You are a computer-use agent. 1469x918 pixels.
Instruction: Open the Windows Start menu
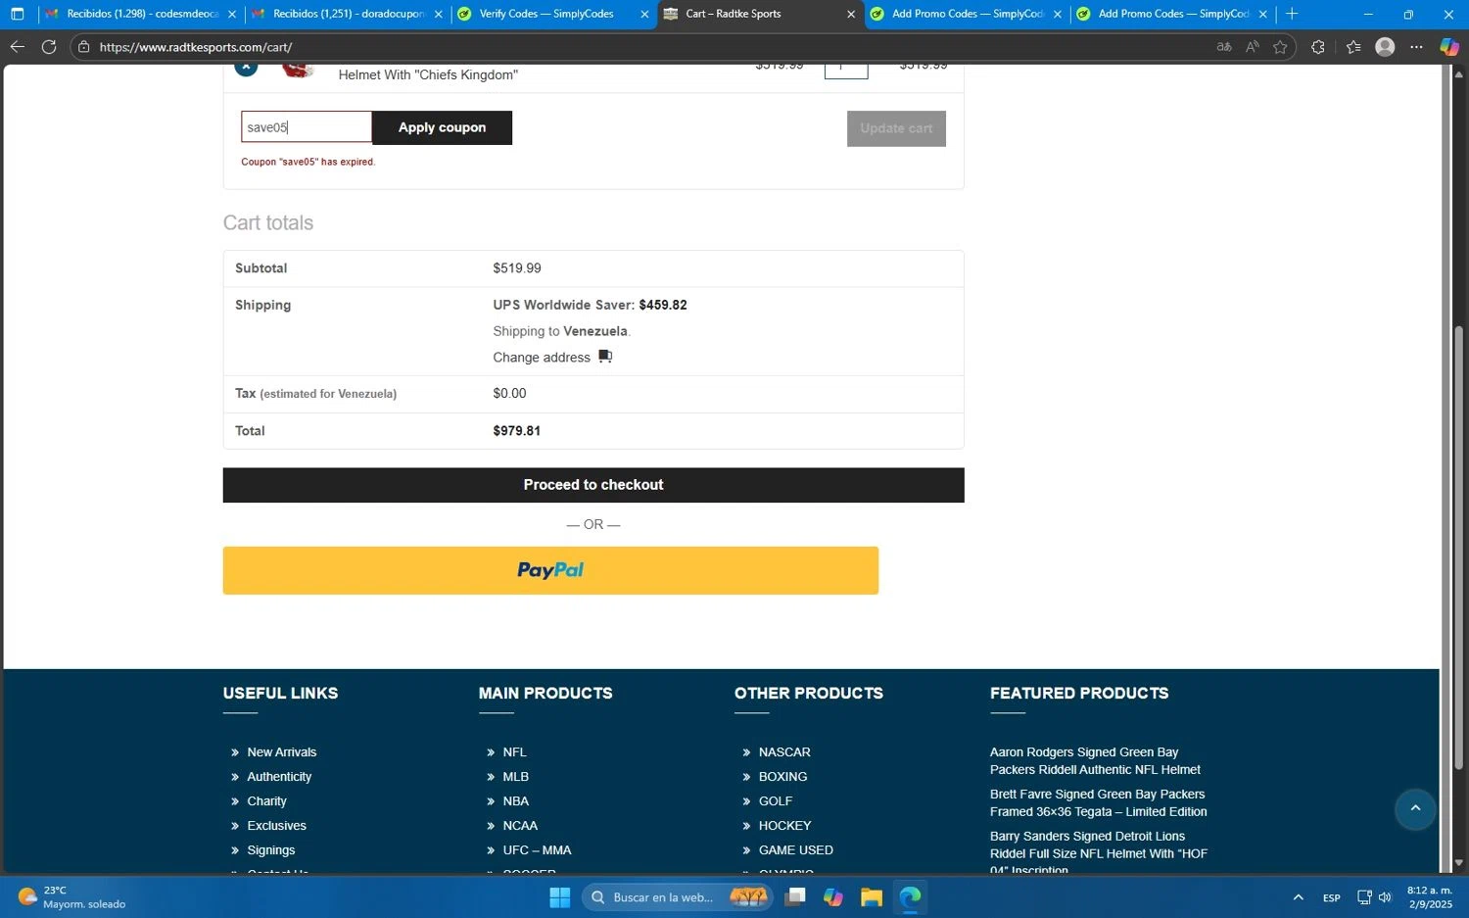click(560, 896)
